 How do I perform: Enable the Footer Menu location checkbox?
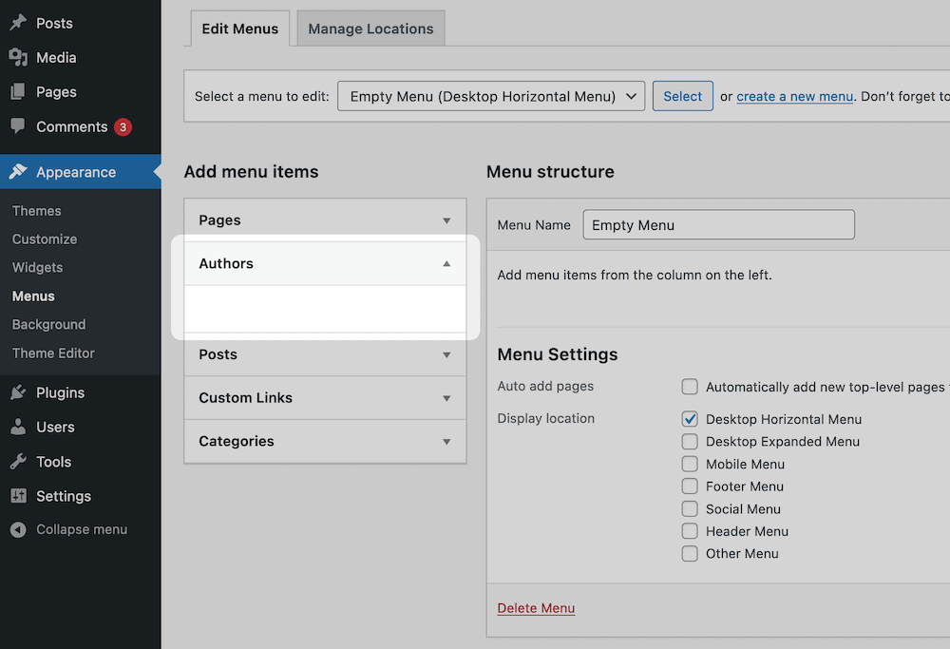click(690, 487)
